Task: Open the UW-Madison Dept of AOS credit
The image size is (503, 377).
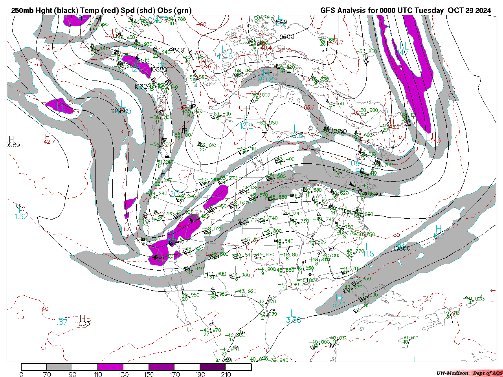Action: 469,373
